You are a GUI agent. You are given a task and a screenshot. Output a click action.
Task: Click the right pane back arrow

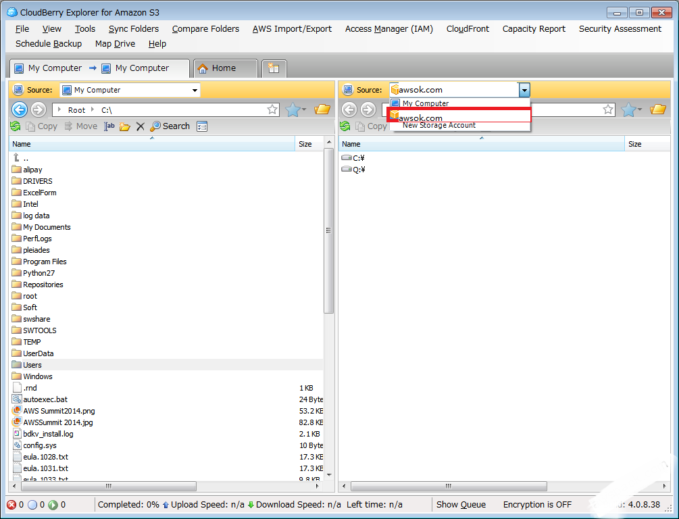pos(349,109)
